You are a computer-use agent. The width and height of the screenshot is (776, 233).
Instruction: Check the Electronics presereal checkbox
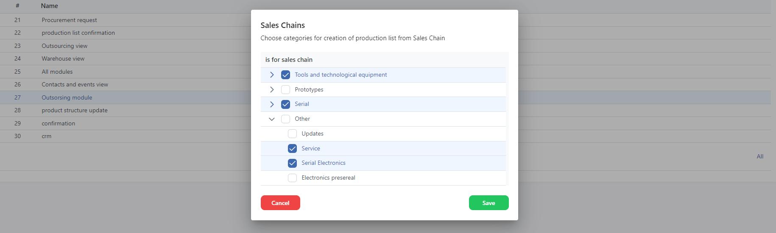click(292, 178)
